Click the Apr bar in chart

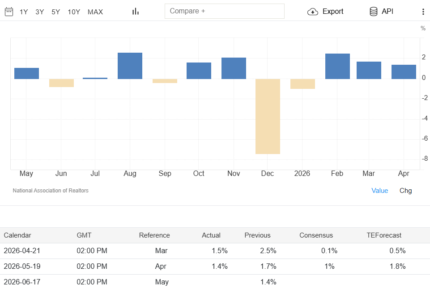pos(404,72)
